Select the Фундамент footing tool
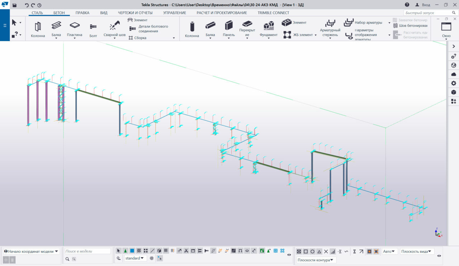The width and height of the screenshot is (459, 266). click(x=269, y=29)
